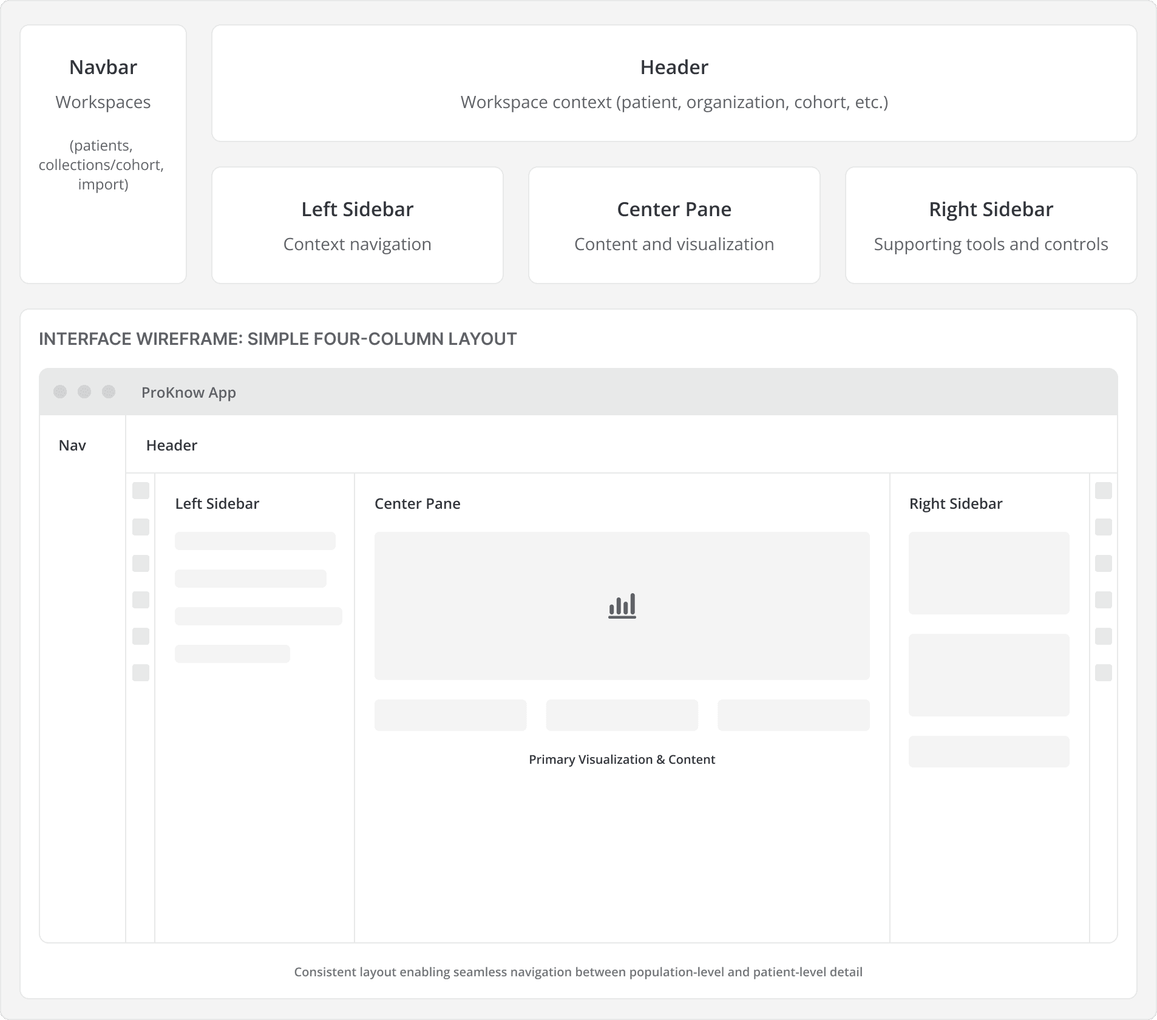The image size is (1157, 1020).
Task: Click the bar chart icon in Center Pane
Action: point(622,606)
